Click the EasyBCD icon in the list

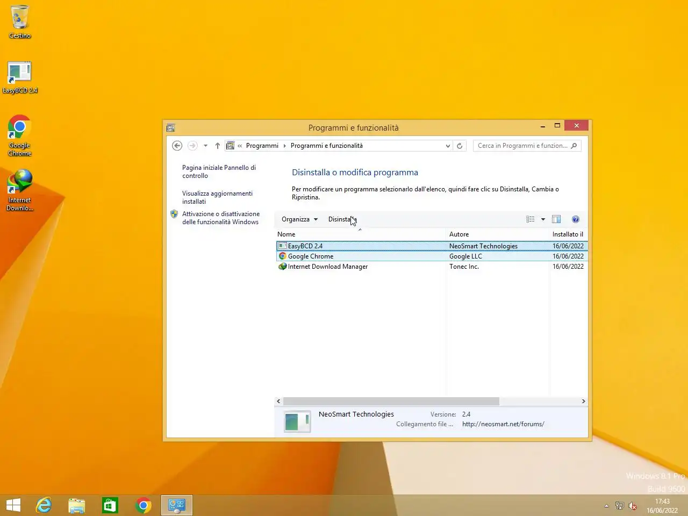(283, 246)
